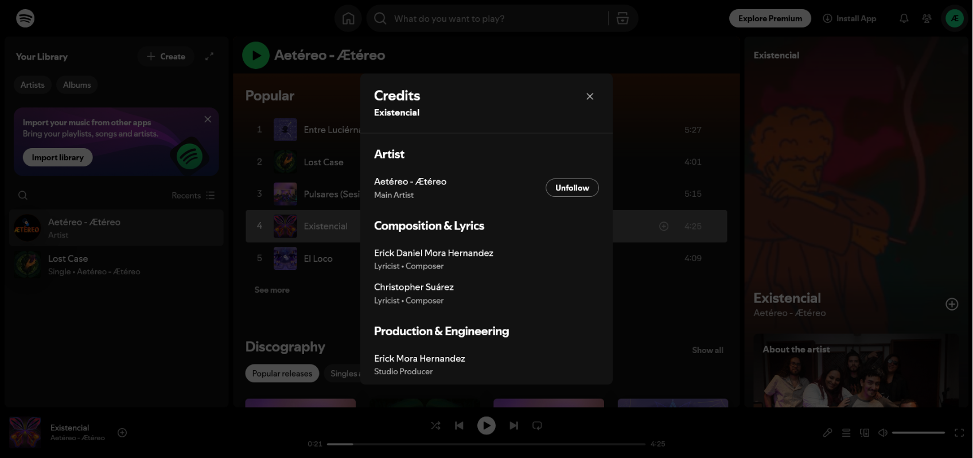Image resolution: width=973 pixels, height=458 pixels.
Task: Click See more under Popular tracks
Action: click(x=272, y=290)
